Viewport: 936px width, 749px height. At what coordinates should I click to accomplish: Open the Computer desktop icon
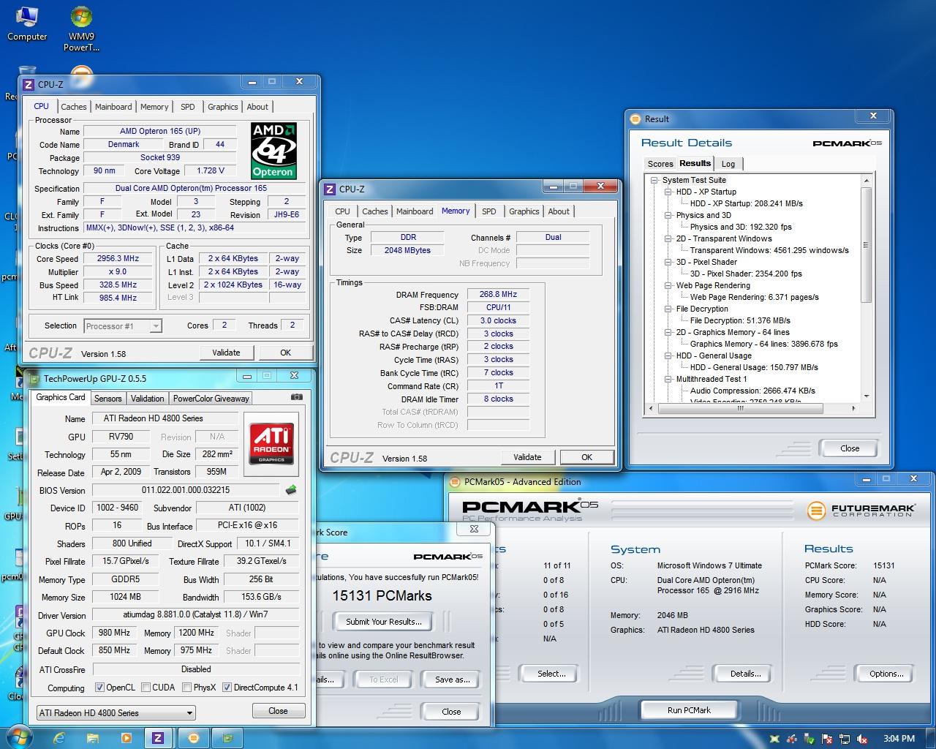[27, 23]
